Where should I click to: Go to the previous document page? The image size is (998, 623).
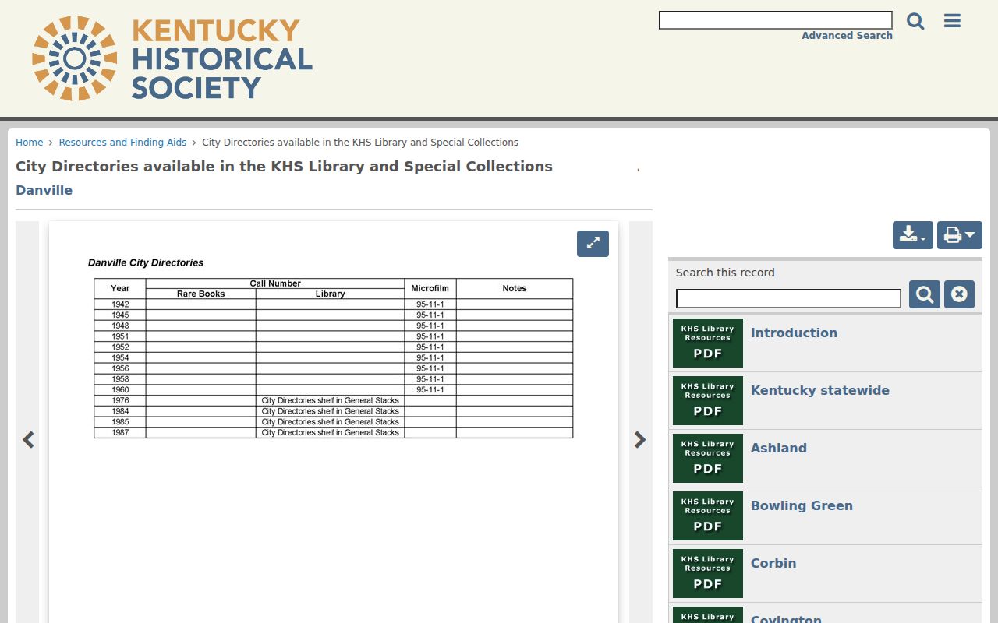28,440
